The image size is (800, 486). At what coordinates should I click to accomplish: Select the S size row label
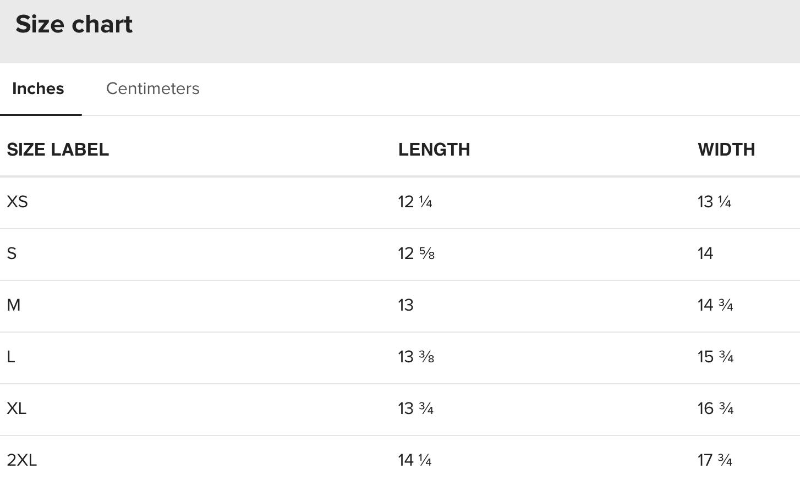[x=12, y=253]
